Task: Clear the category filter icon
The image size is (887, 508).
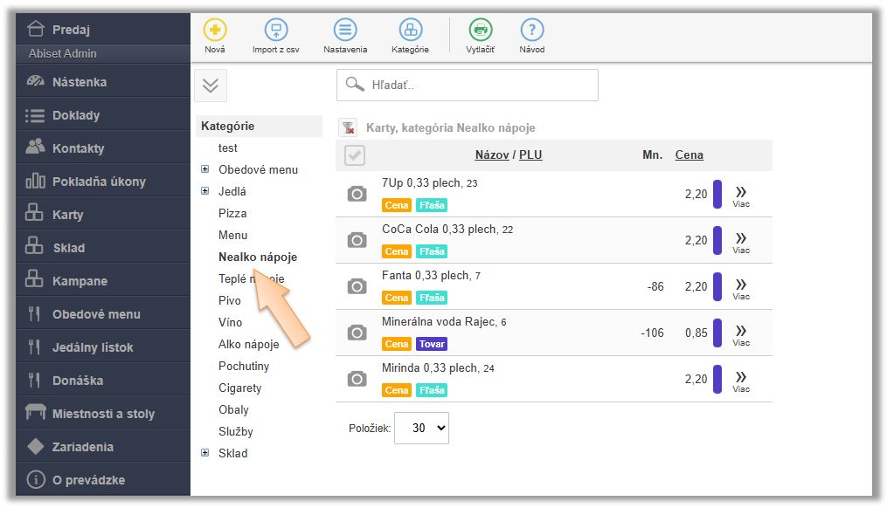Action: pos(348,127)
